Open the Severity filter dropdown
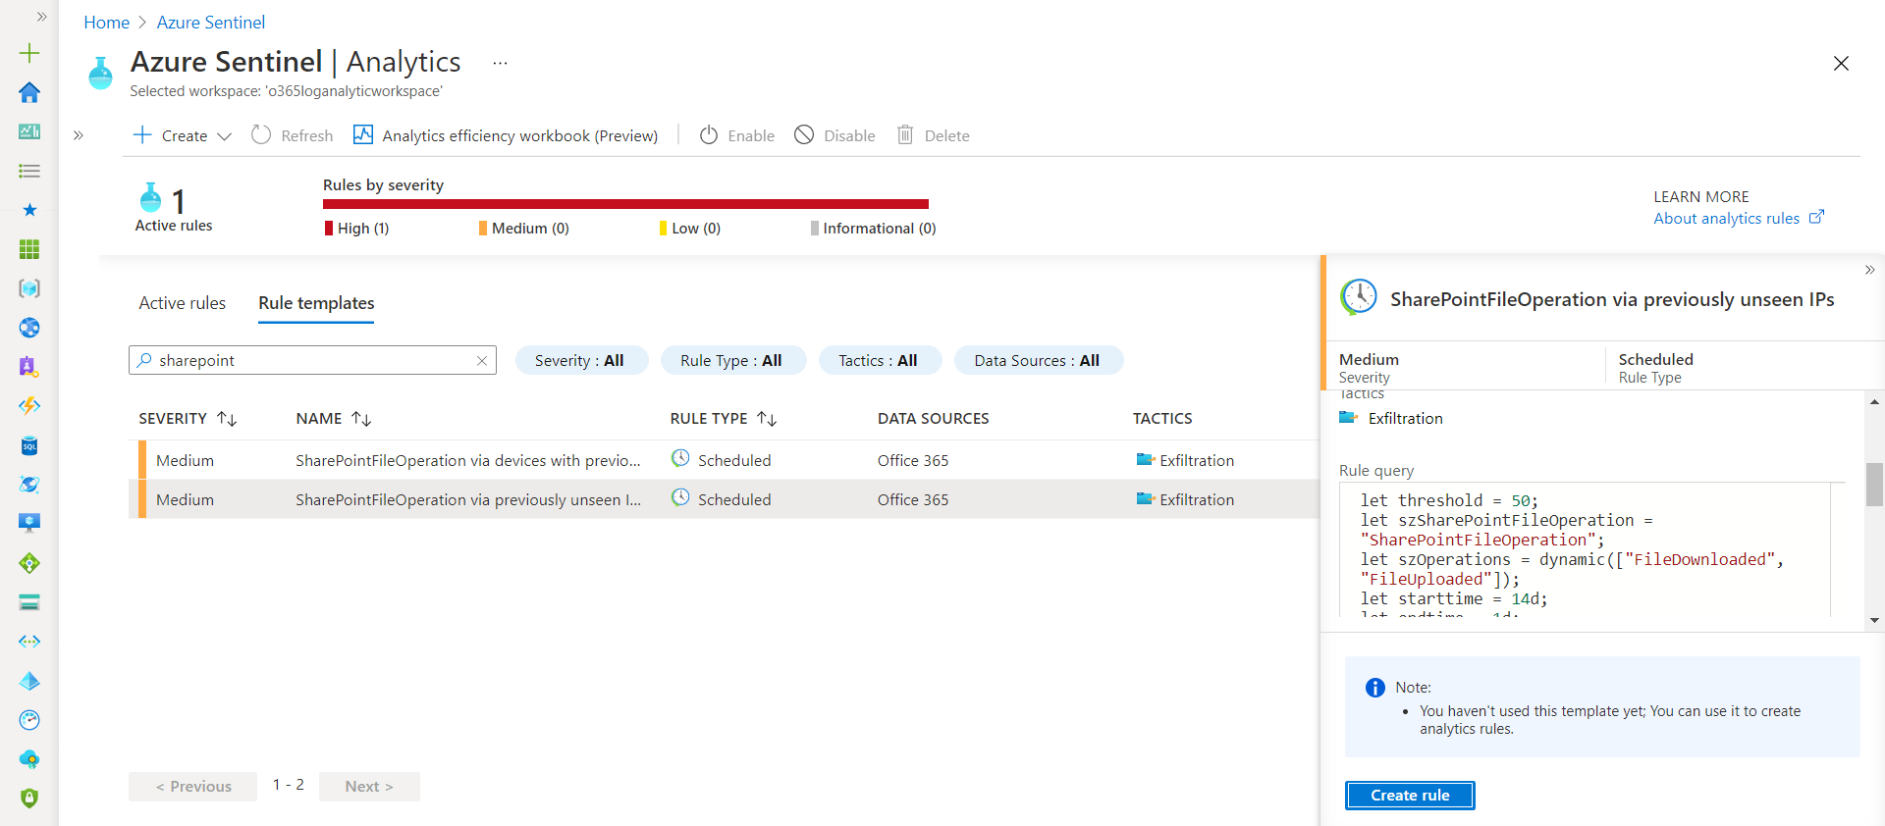Screen dimensions: 1885x826 coord(580,361)
